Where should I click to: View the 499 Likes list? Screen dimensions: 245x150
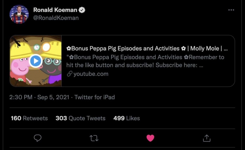point(126,118)
